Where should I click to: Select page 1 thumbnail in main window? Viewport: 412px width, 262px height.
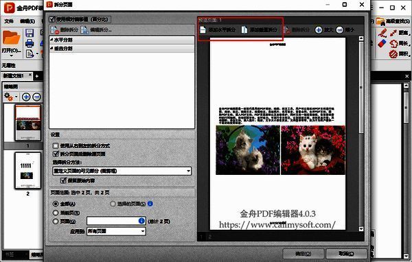coord(28,123)
